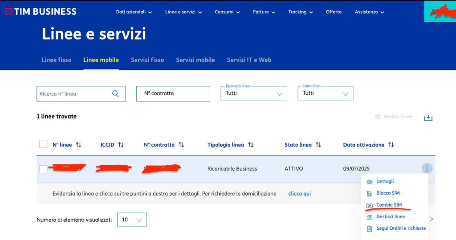Click the Data attivazione column header
The width and height of the screenshot is (456, 240).
pos(363,145)
